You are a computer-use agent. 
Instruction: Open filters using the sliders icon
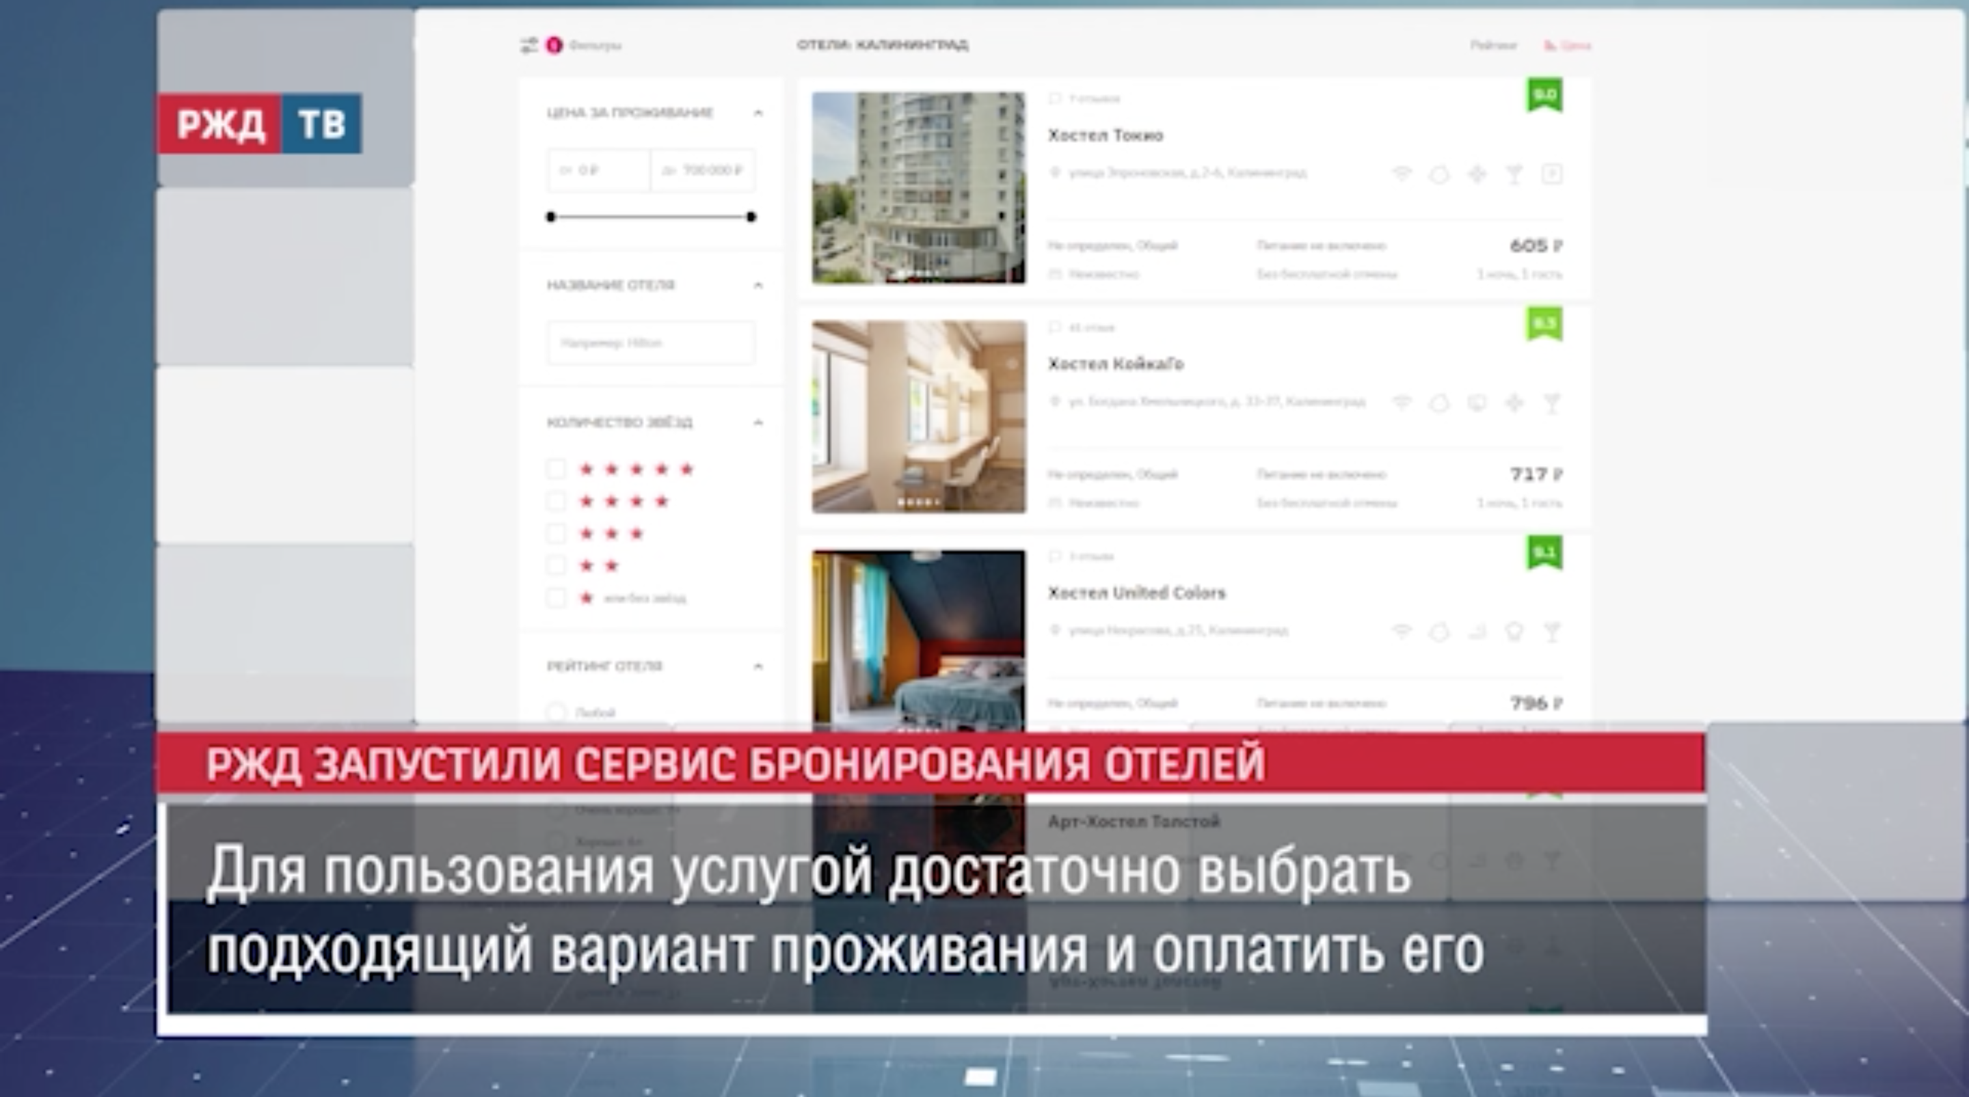(529, 45)
